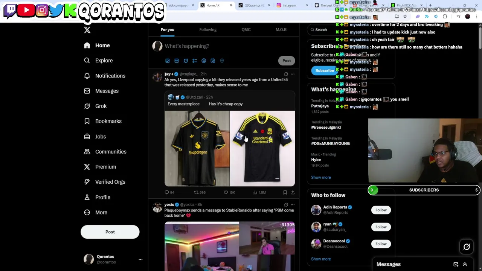Image resolution: width=482 pixels, height=271 pixels.
Task: Share Jay's Liverpool kit post
Action: click(293, 192)
